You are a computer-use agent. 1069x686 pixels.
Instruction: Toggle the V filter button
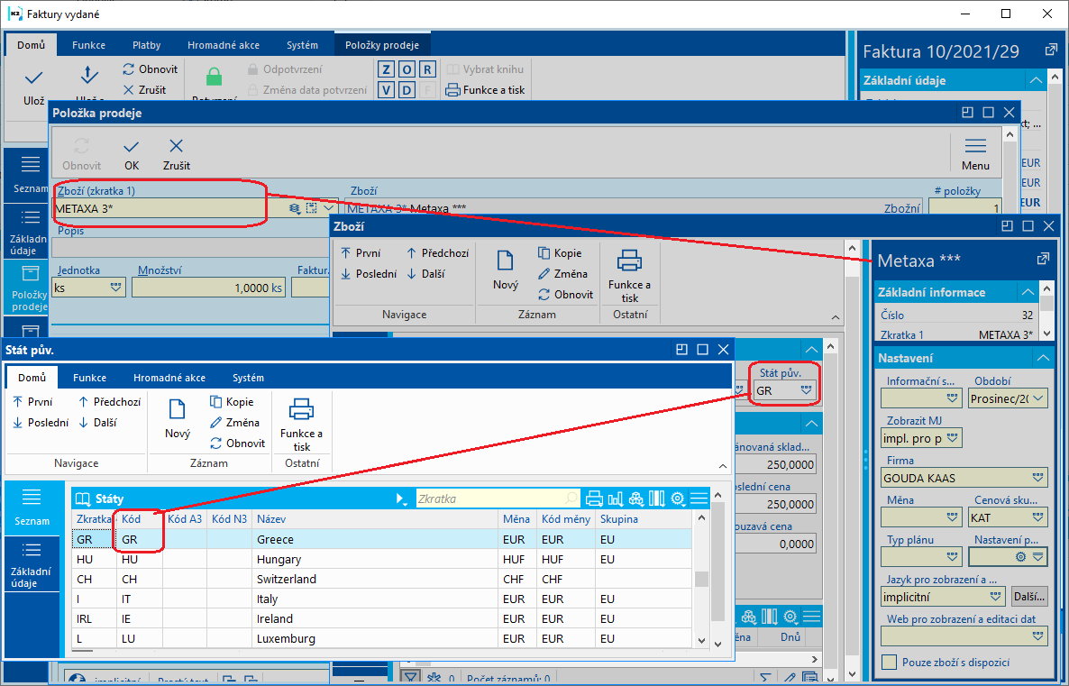[x=386, y=89]
